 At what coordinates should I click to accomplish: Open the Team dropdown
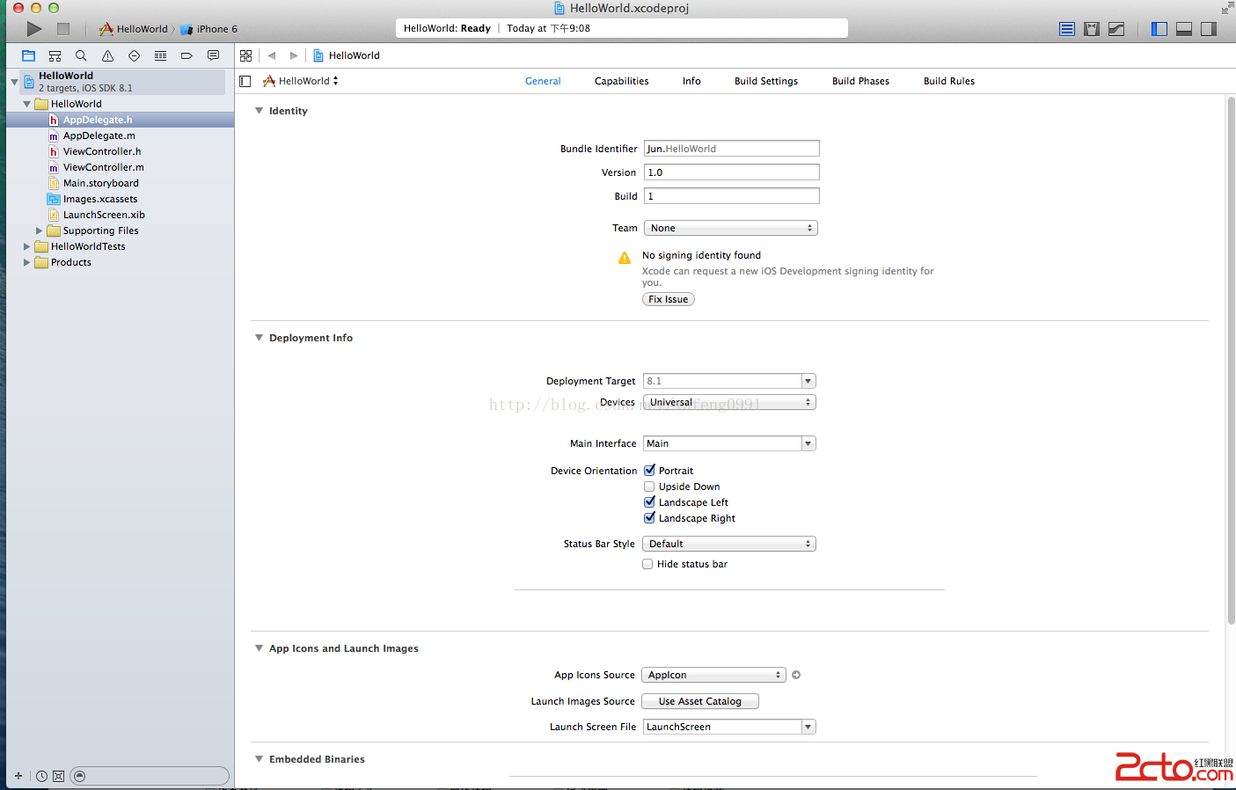pos(730,228)
